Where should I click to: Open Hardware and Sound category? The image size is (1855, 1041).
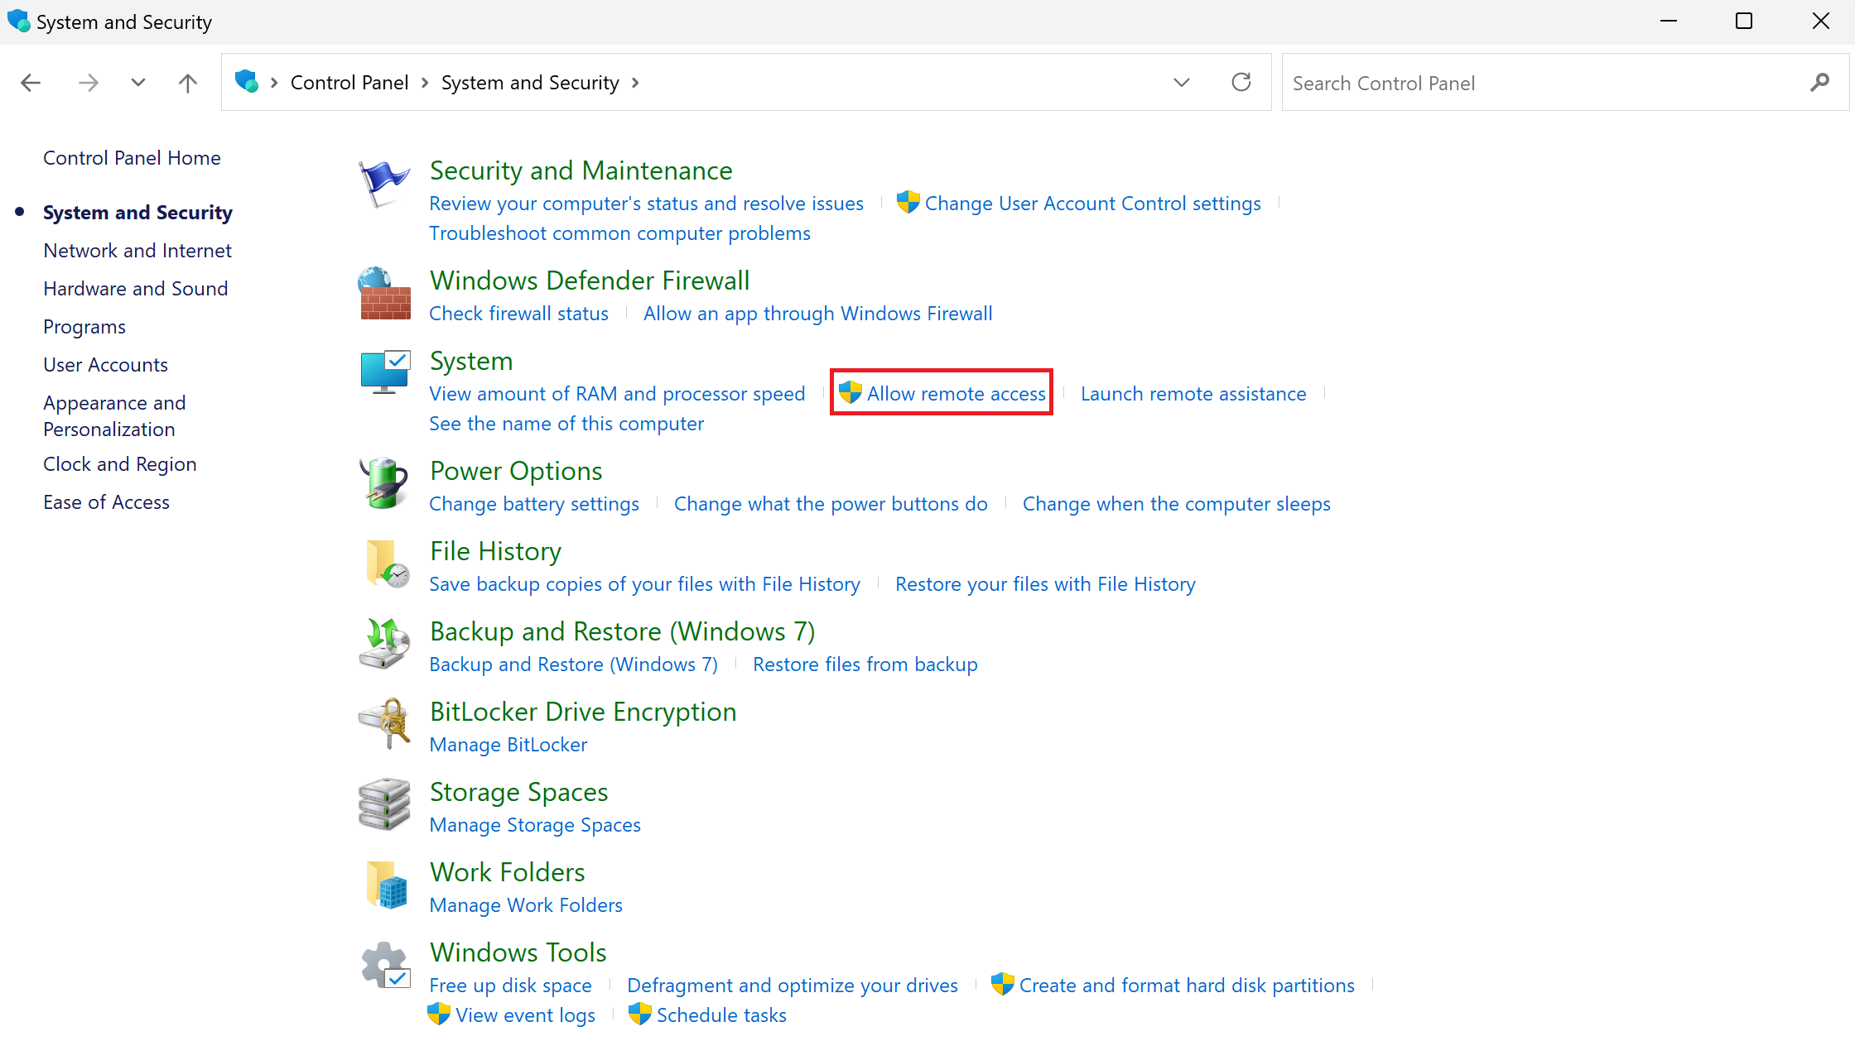(135, 289)
